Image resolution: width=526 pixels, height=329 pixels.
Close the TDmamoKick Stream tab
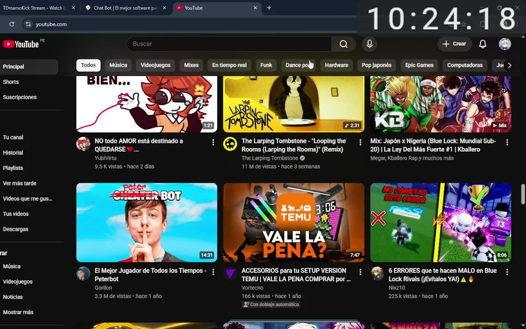73,8
